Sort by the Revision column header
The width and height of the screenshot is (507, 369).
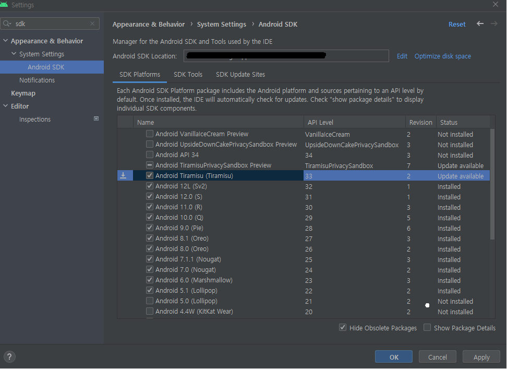tap(420, 122)
